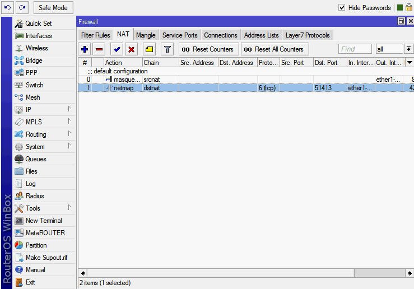
Task: Open the PPP section
Action: (x=44, y=73)
